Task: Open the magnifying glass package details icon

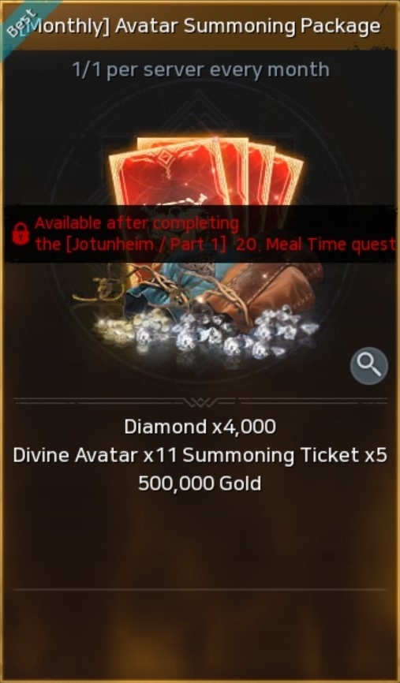Action: pos(369,366)
